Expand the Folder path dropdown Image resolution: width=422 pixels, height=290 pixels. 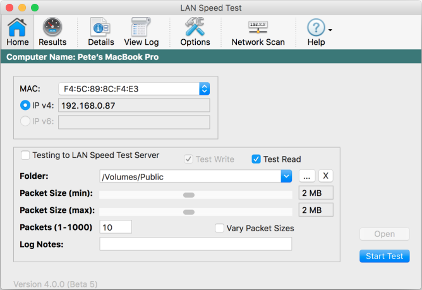tap(286, 176)
